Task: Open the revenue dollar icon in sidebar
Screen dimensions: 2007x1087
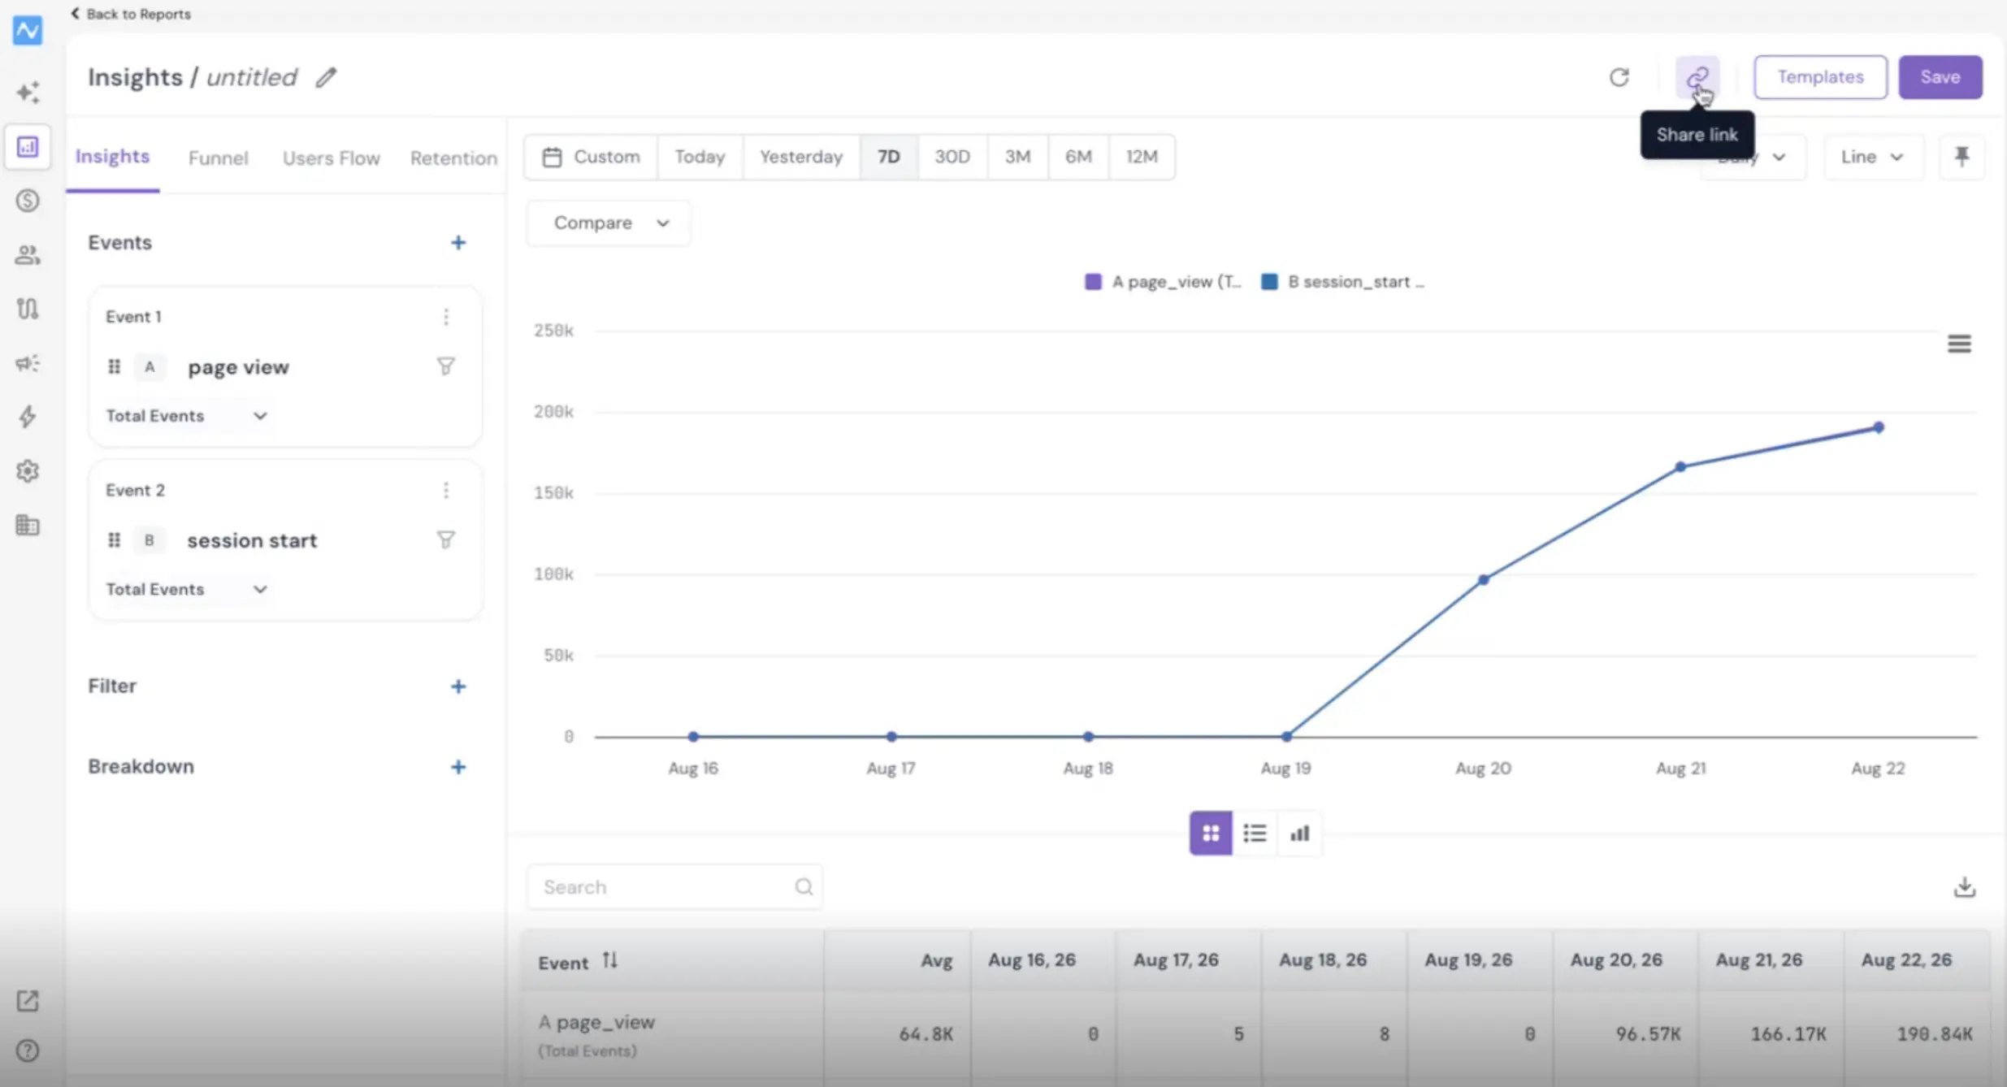Action: point(28,201)
